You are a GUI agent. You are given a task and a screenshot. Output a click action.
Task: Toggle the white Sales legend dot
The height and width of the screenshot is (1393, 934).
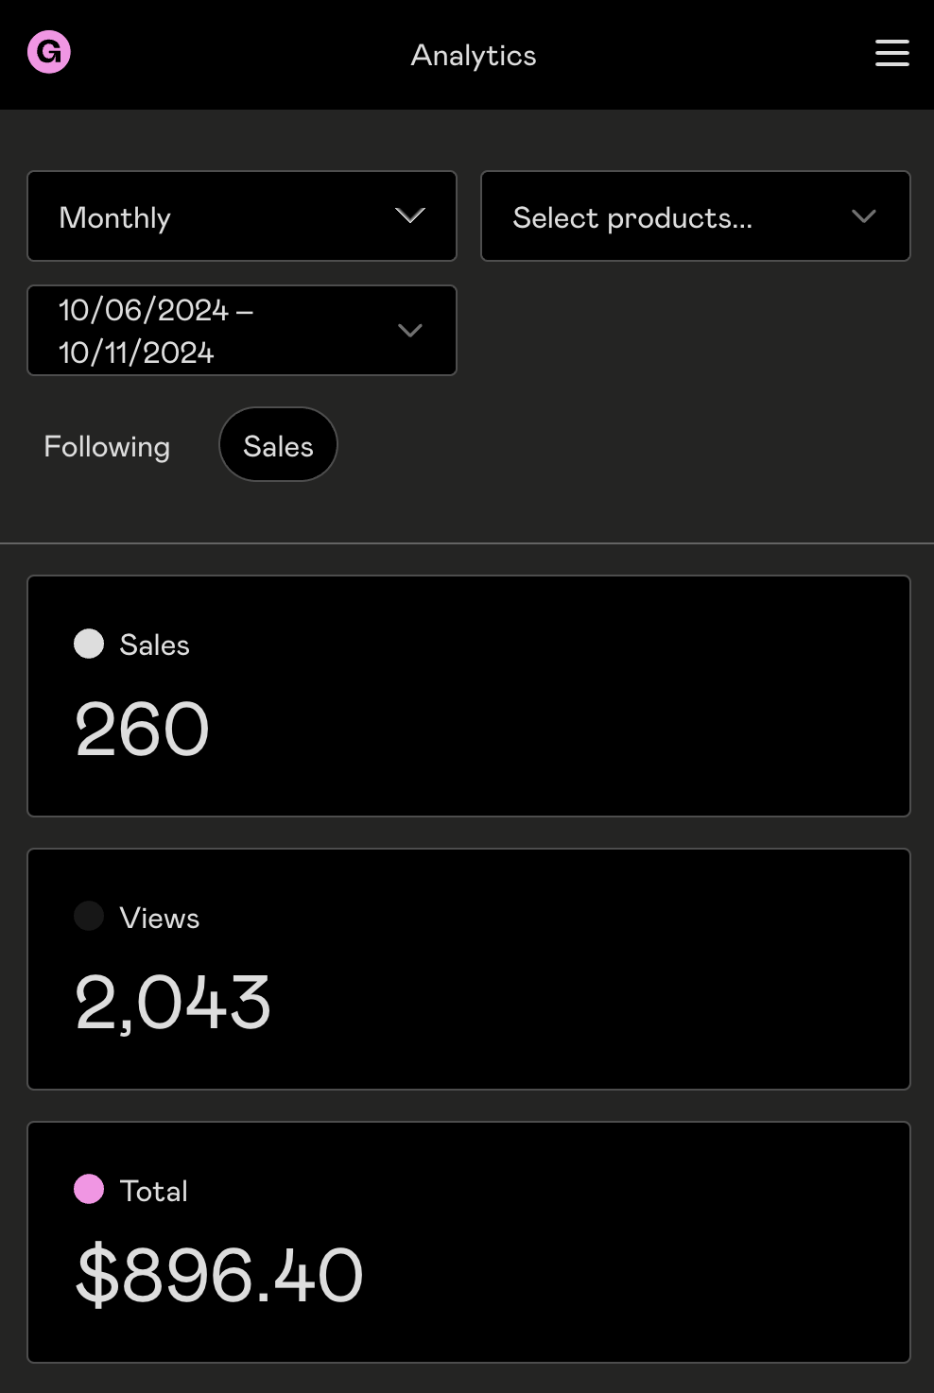89,644
